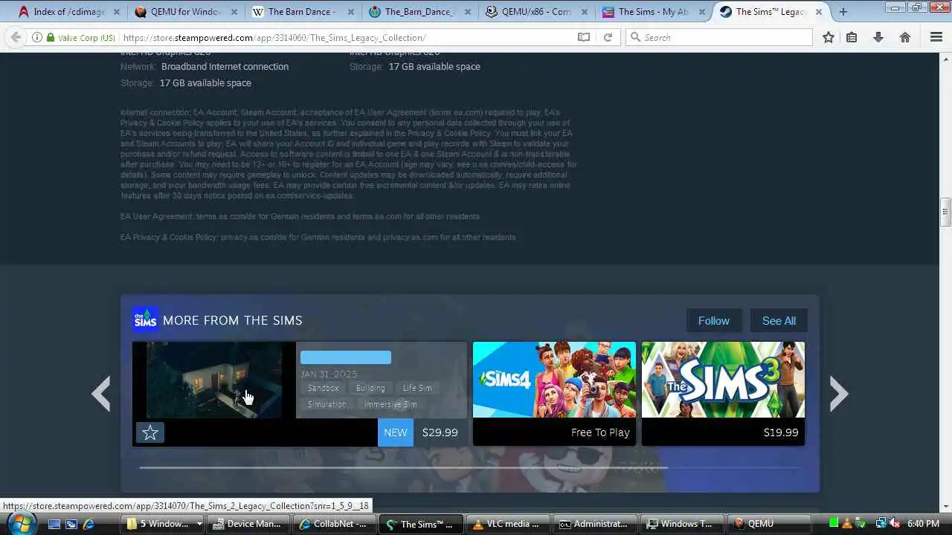Click See All in More From The Sims
This screenshot has height=535, width=952.
click(779, 320)
